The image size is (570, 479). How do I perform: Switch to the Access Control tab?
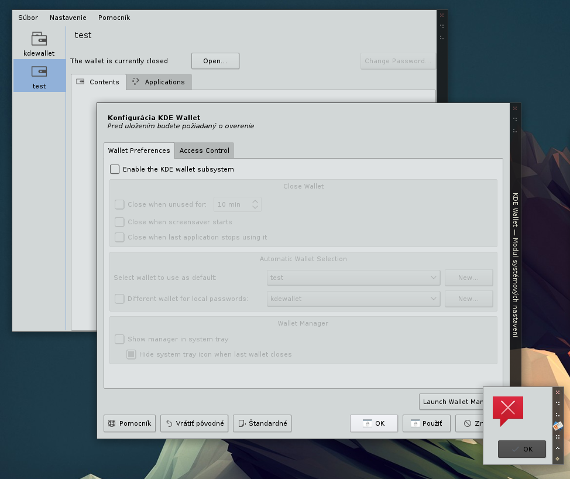tap(204, 150)
